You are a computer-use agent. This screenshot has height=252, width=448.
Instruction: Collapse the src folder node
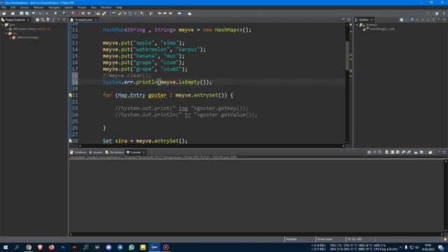(x=6, y=33)
